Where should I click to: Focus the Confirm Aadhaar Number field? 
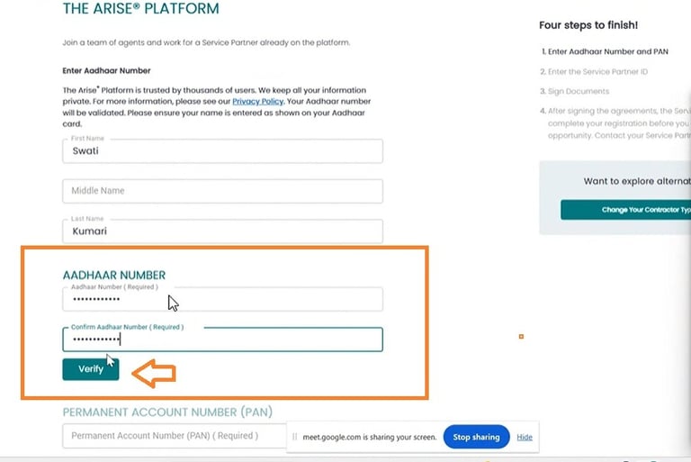(222, 340)
